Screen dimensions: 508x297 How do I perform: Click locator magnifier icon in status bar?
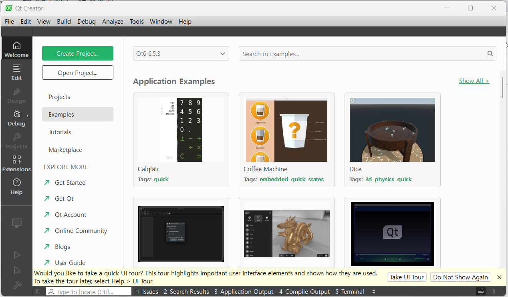(51, 292)
